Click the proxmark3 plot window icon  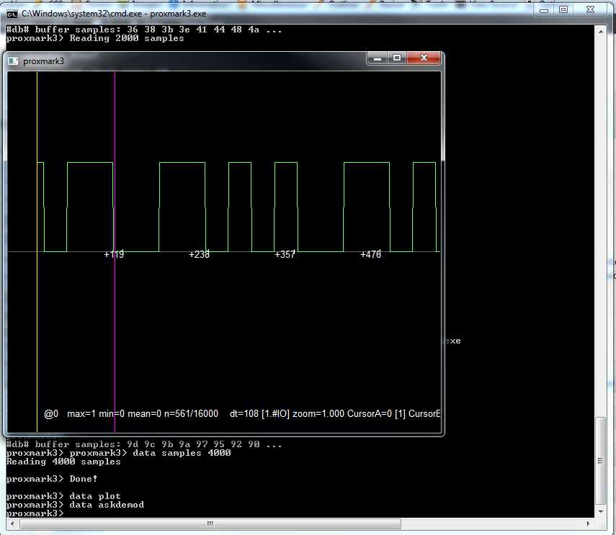coord(14,61)
